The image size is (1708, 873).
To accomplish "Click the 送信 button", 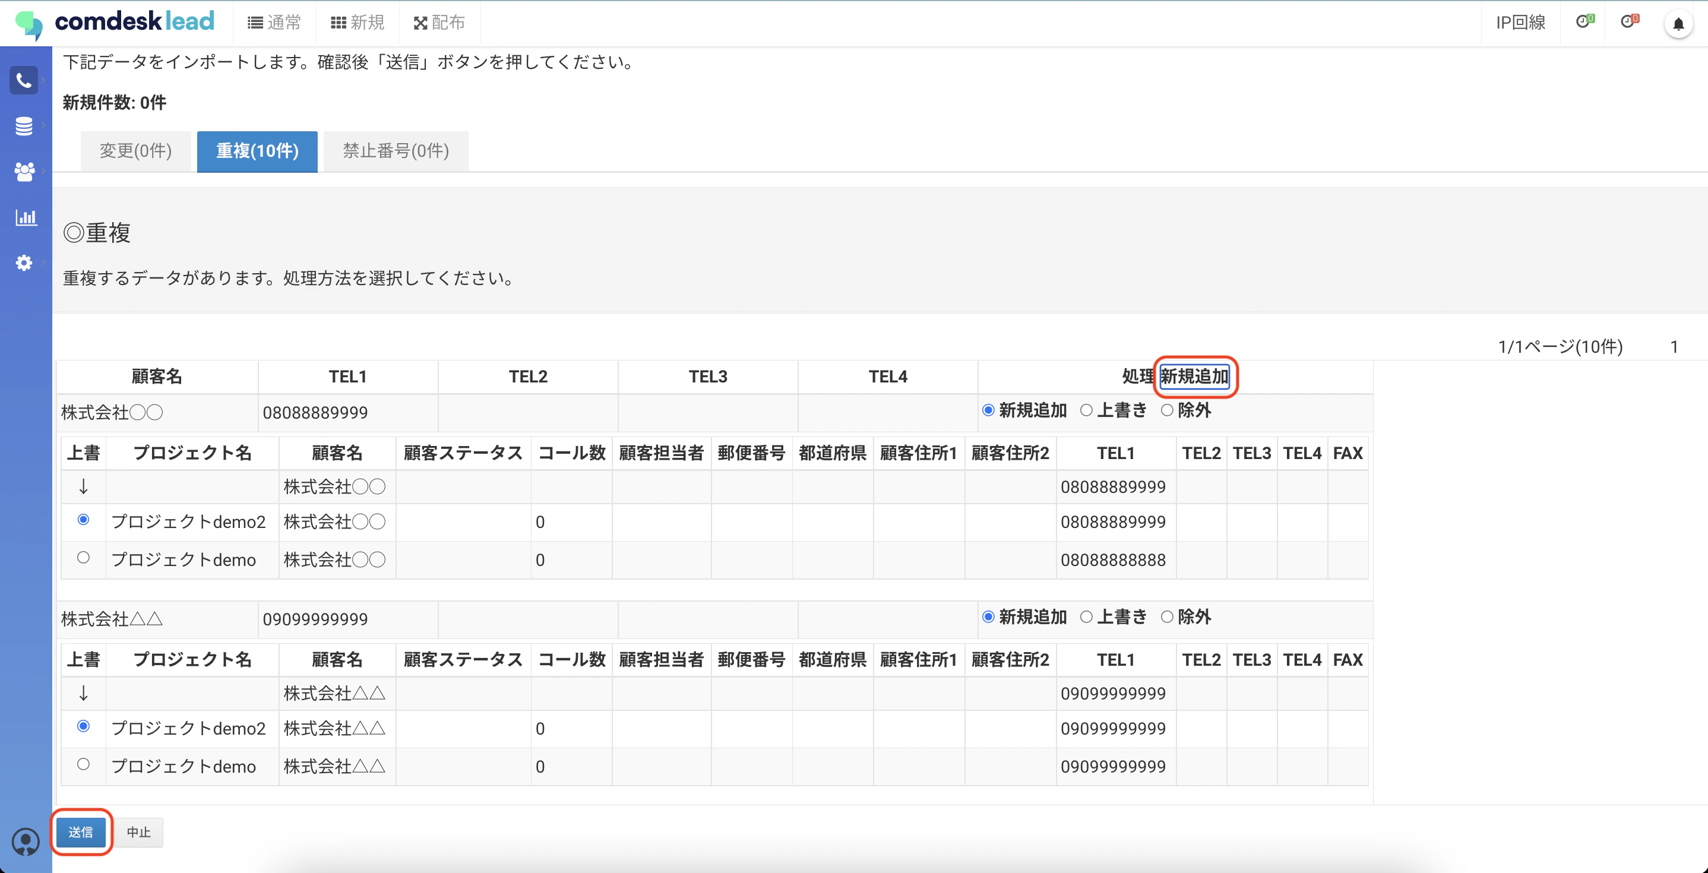I will point(81,832).
